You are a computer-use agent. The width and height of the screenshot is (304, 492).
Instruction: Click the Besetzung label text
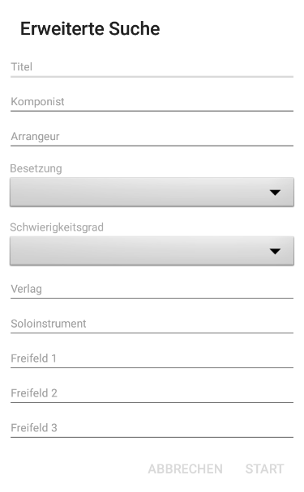pyautogui.click(x=36, y=168)
